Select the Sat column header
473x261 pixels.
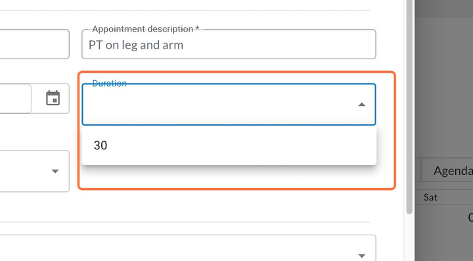430,197
